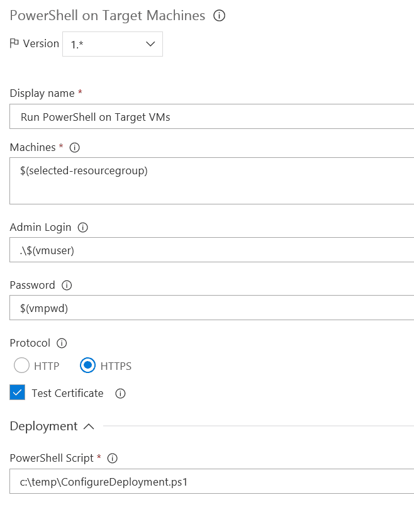Viewport: 414px width, 507px height.
Task: Focus the Password input field
Action: point(212,308)
